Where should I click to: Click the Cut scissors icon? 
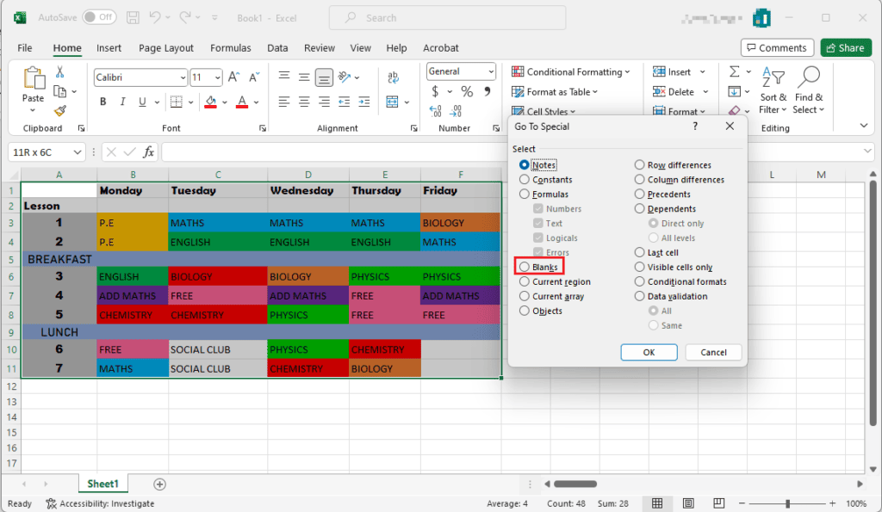59,72
